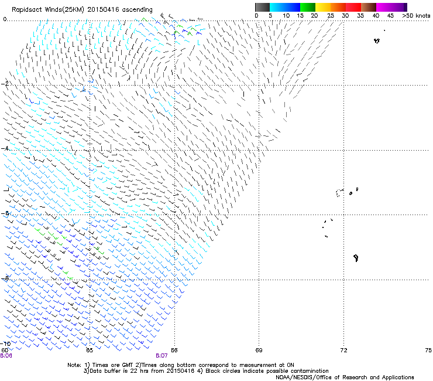Click the dark purple 45-50 knots legend color
Image resolution: width=433 pixels, height=381 pixels.
pos(399,7)
